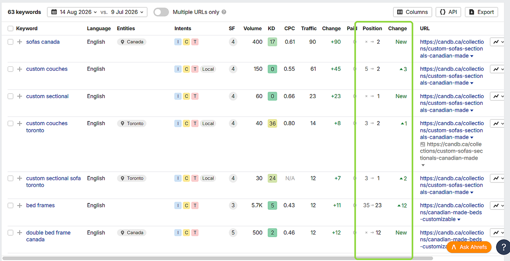Sort by Volume column header
This screenshot has width=510, height=261.
253,29
